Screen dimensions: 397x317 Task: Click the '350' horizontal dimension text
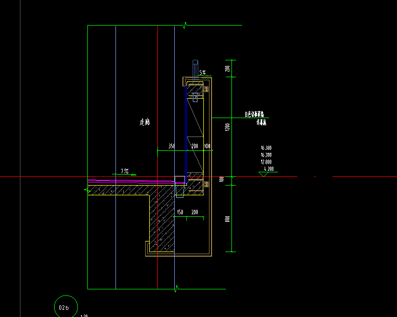pyautogui.click(x=172, y=146)
